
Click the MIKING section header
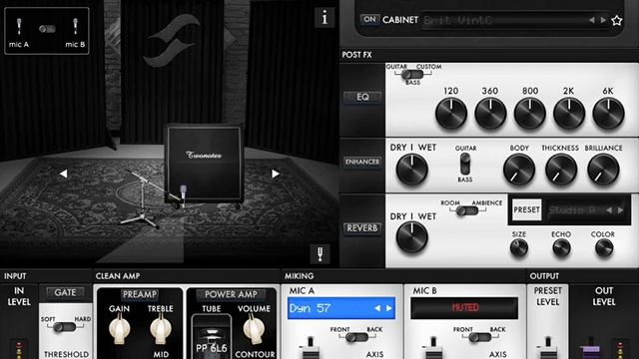point(299,276)
